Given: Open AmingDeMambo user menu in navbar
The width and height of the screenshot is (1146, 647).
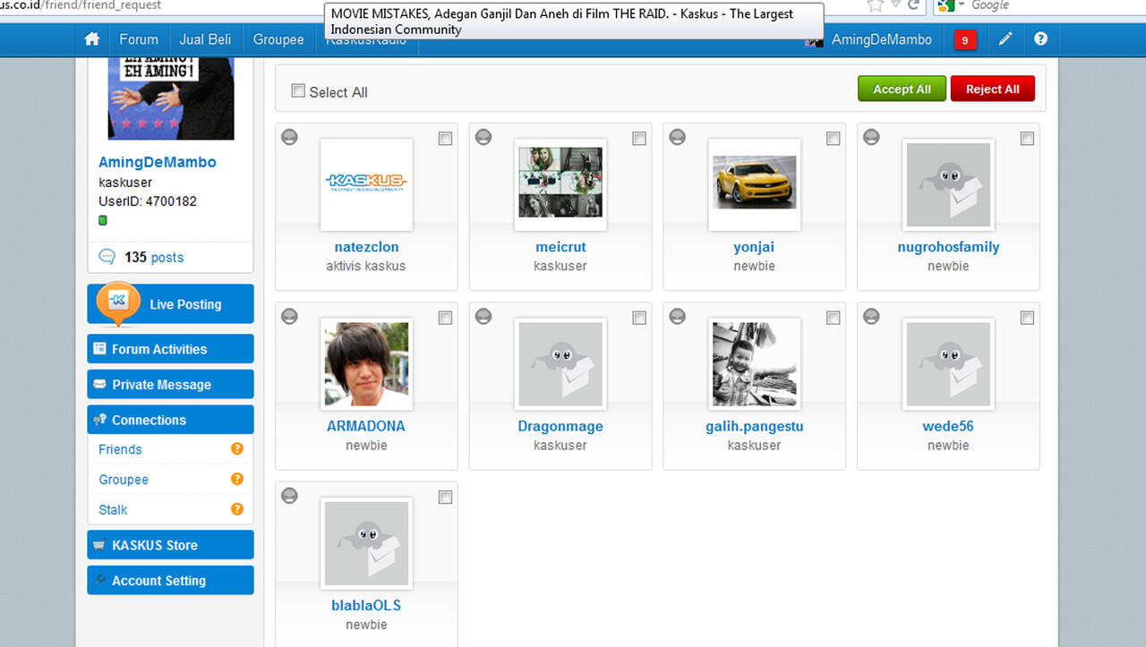Looking at the screenshot, I should click(881, 39).
